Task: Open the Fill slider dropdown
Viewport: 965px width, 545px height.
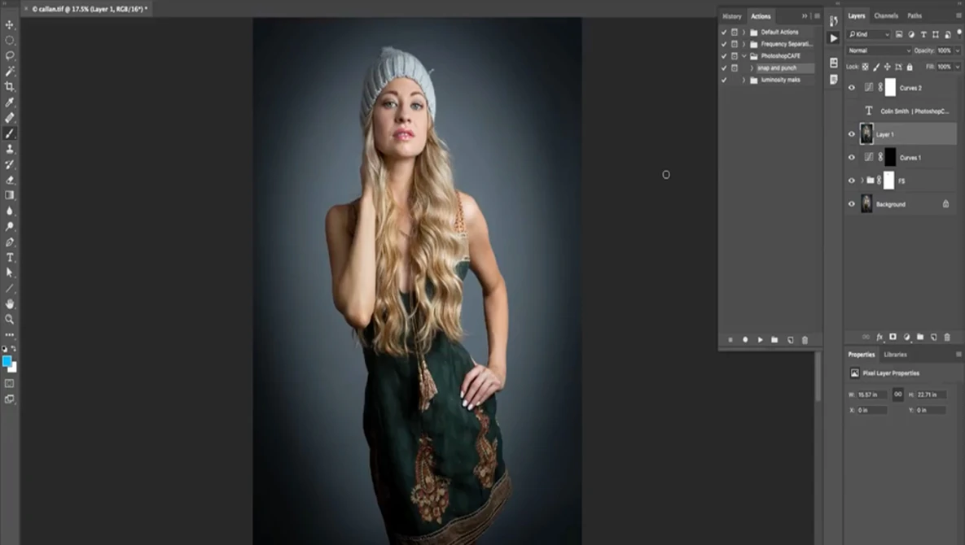Action: pos(957,67)
